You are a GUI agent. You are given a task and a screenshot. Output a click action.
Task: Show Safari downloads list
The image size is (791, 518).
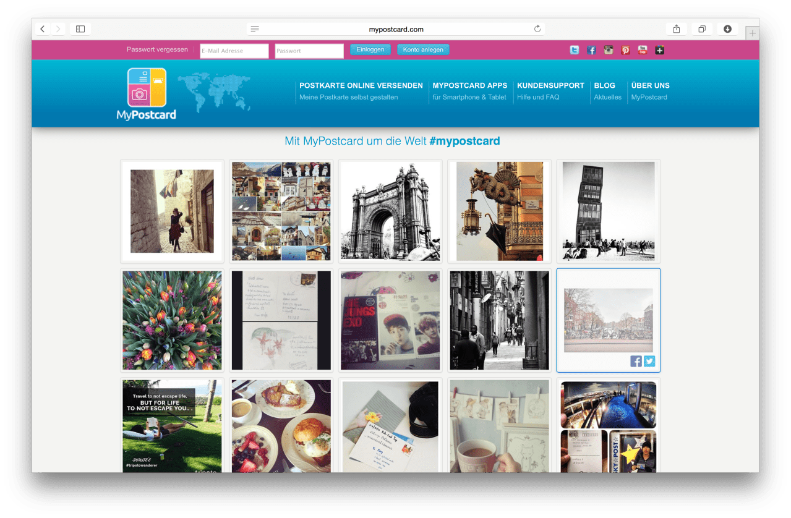coord(727,29)
